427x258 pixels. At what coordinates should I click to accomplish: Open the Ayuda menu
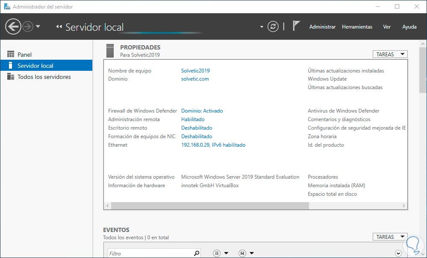click(x=409, y=27)
